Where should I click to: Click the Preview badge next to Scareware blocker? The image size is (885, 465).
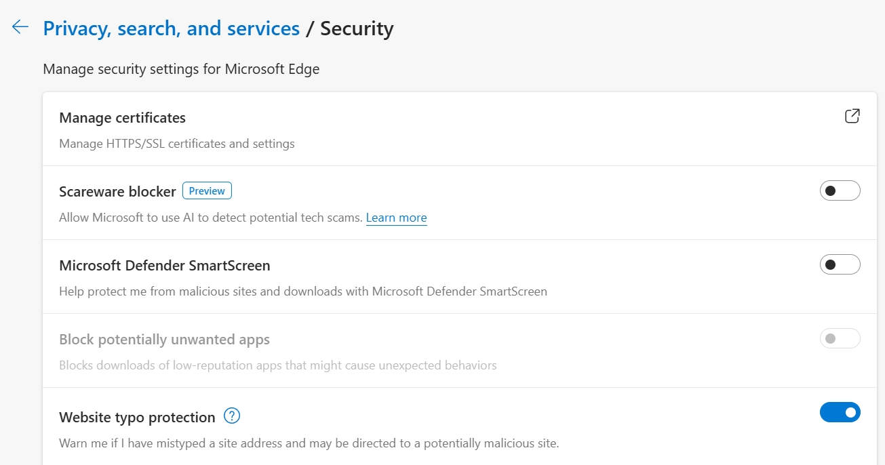tap(207, 191)
